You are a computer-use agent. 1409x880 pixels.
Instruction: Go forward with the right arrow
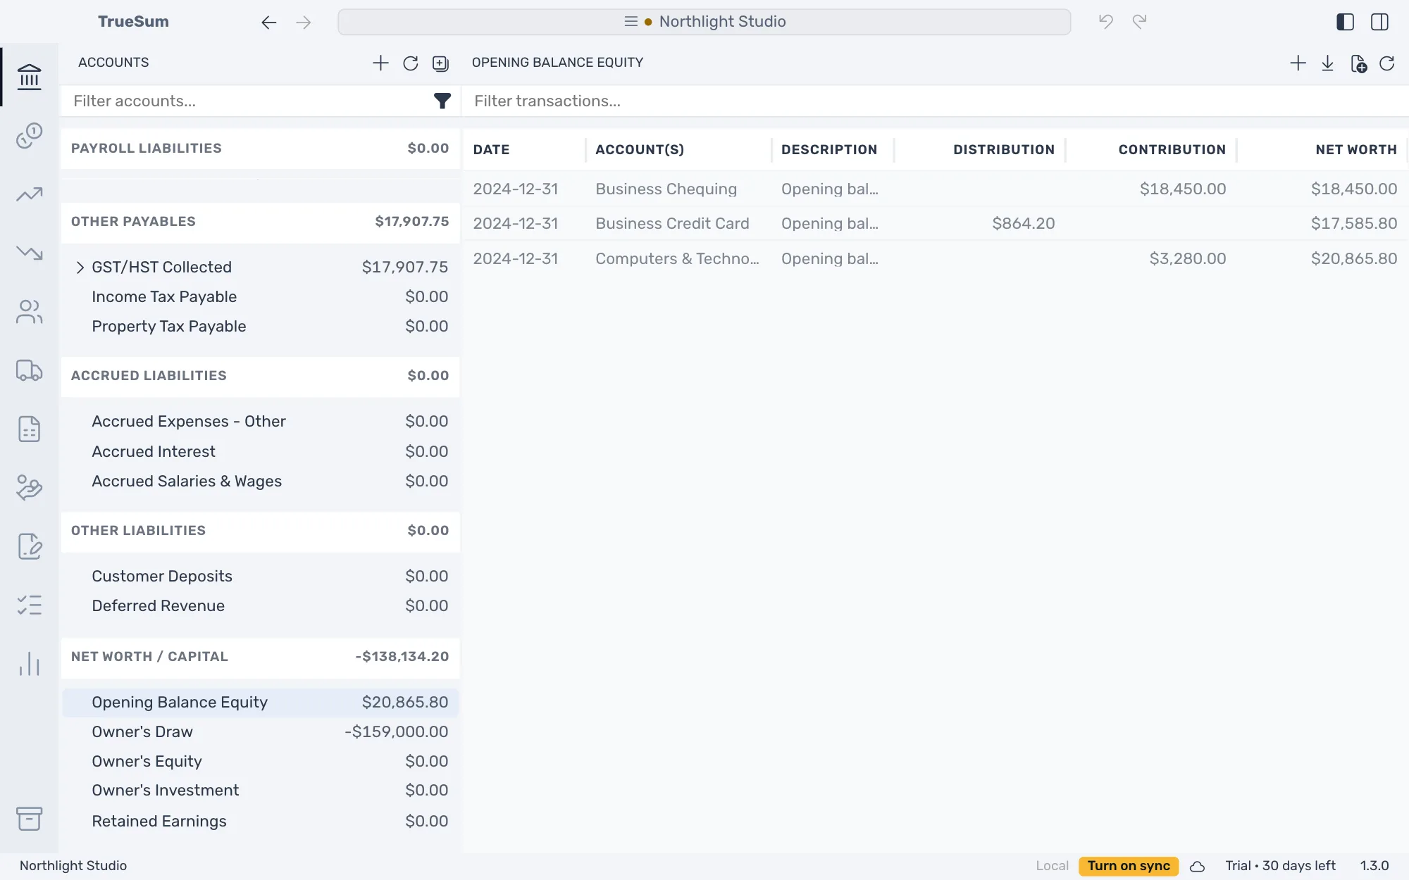pyautogui.click(x=304, y=23)
